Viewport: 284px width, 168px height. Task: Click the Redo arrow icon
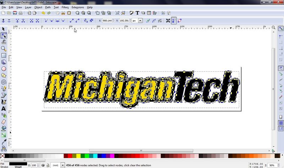pyautogui.click(x=49, y=13)
